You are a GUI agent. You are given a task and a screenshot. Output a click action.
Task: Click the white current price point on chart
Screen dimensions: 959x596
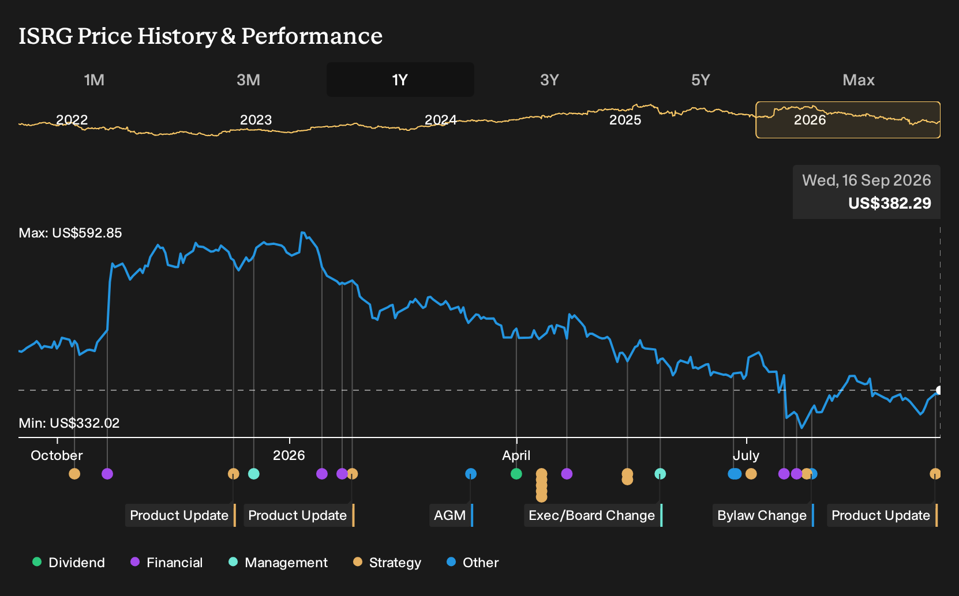pos(939,390)
